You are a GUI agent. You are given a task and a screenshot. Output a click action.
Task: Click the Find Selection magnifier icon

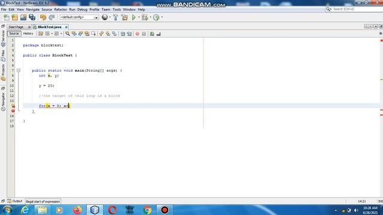point(68,33)
